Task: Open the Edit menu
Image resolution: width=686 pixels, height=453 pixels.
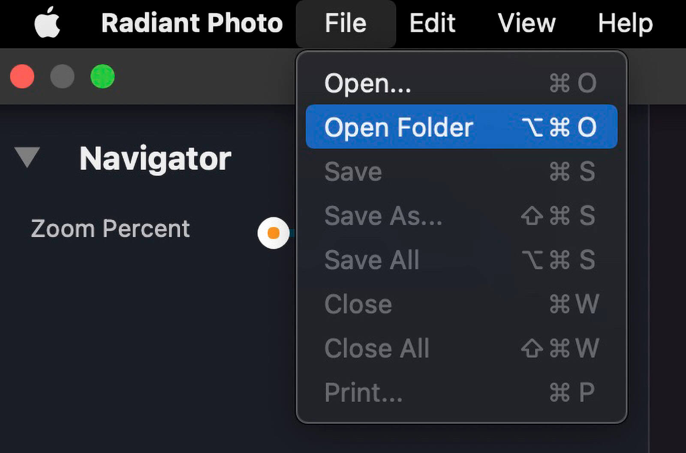Action: (432, 23)
